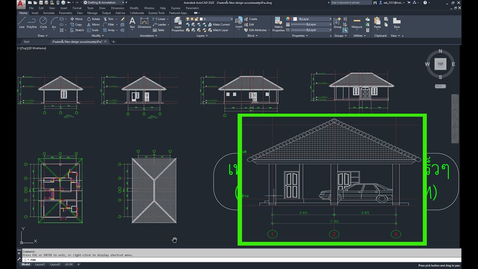Open the Drafting & Annotation workspace dropdown
This screenshot has width=478, height=269.
pyautogui.click(x=103, y=3)
